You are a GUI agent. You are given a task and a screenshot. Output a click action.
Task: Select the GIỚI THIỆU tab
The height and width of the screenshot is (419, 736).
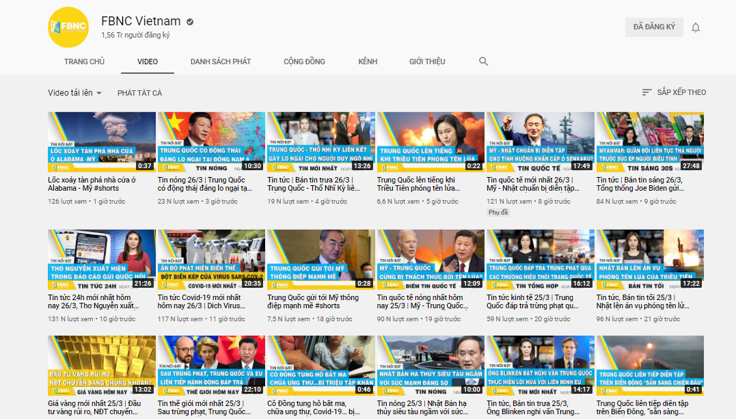point(427,62)
